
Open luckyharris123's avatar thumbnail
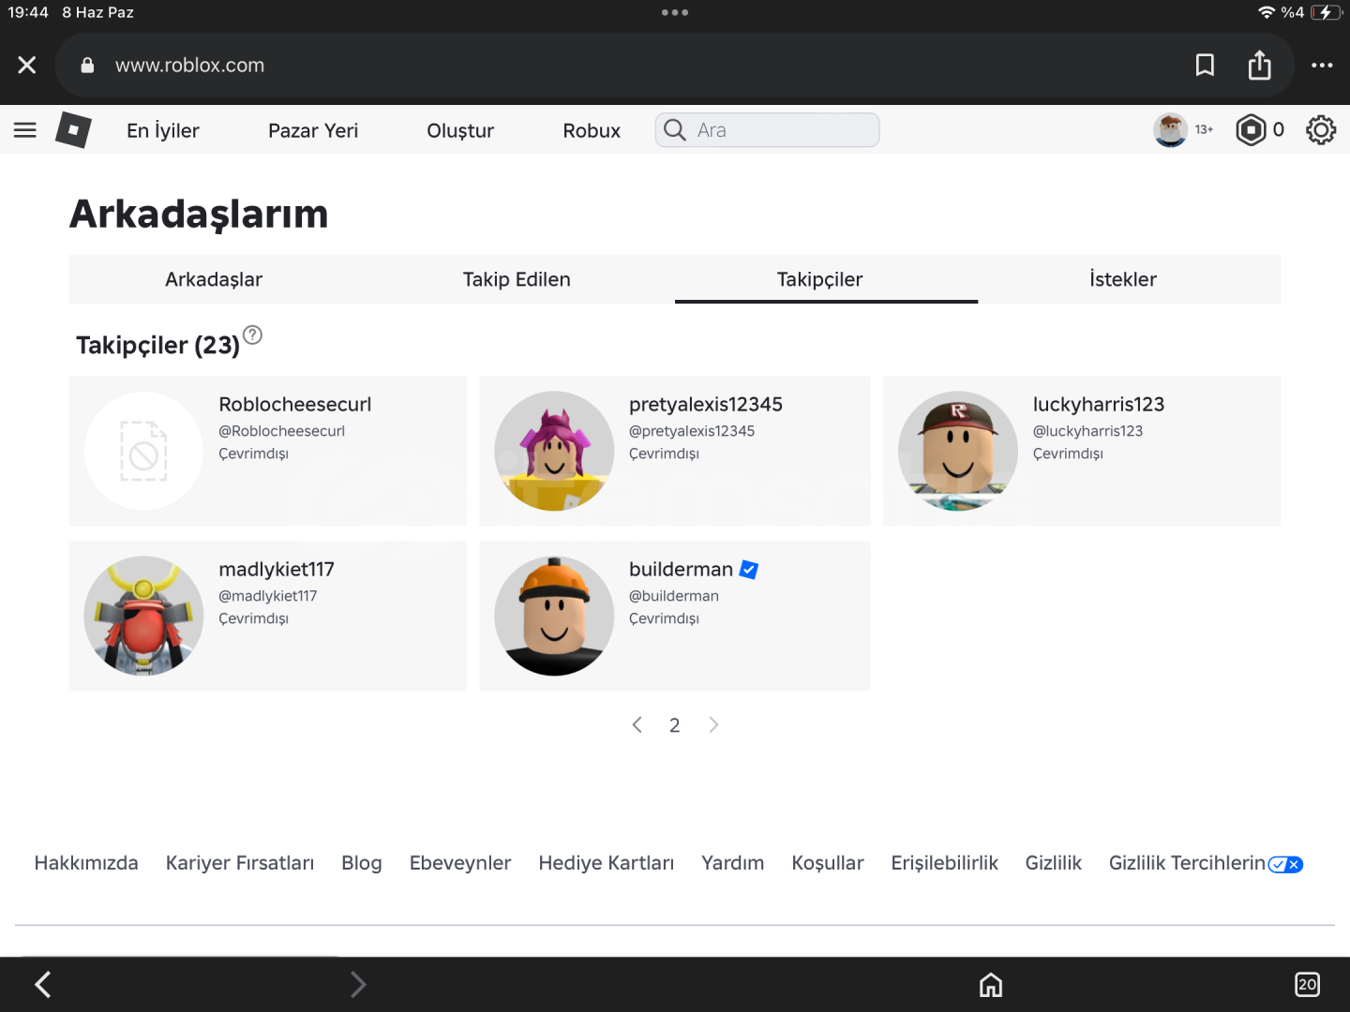tap(958, 451)
